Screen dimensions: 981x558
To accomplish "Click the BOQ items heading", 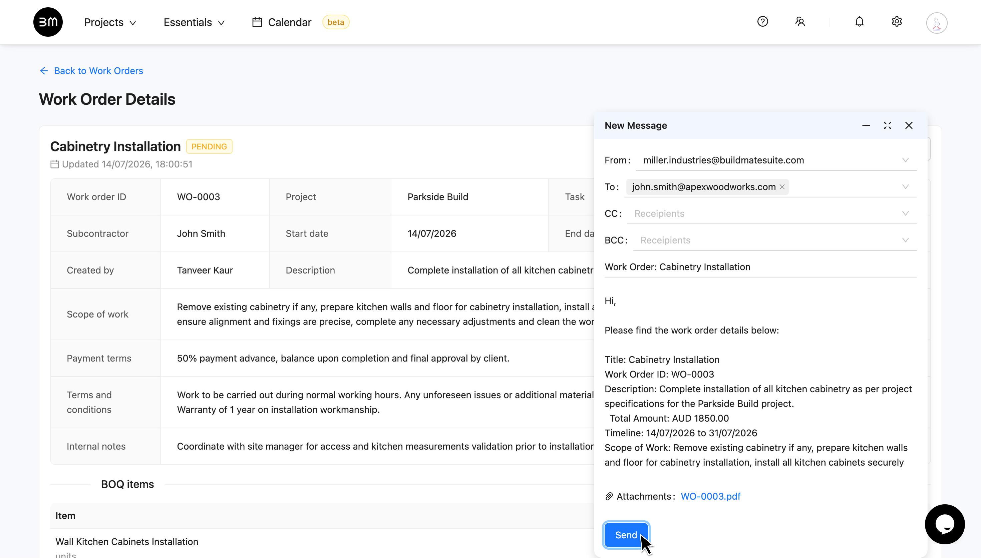I will tap(127, 484).
